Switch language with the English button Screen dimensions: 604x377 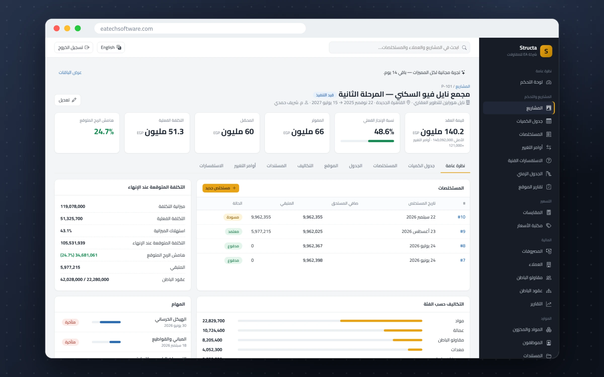111,48
